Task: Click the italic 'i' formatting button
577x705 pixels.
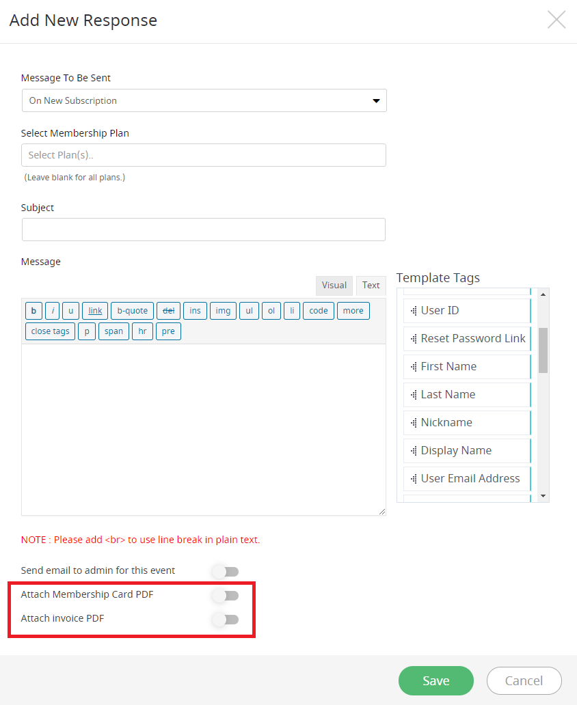Action: pos(53,311)
